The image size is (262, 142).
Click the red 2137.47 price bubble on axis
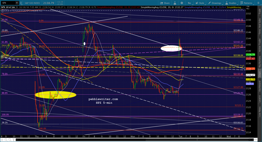coord(250,59)
